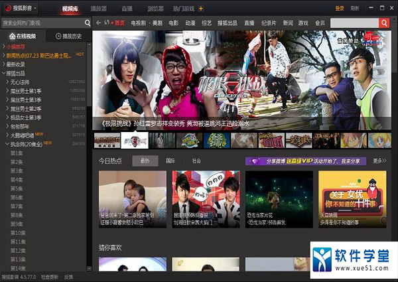Screen dimensions: 398x282
Task: Expand the 最新收录 tree node
Action: [x=3, y=64]
